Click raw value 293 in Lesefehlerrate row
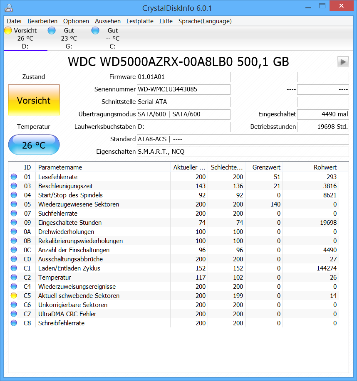Viewport: 357px width, 381px height. [332, 177]
